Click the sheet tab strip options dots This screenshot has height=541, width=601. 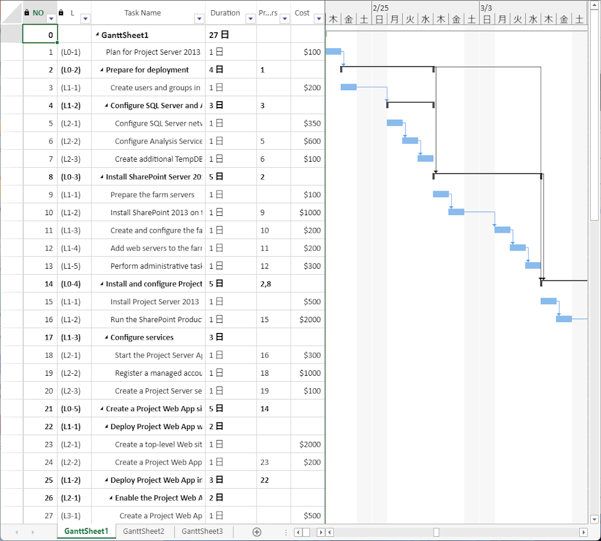[286, 532]
